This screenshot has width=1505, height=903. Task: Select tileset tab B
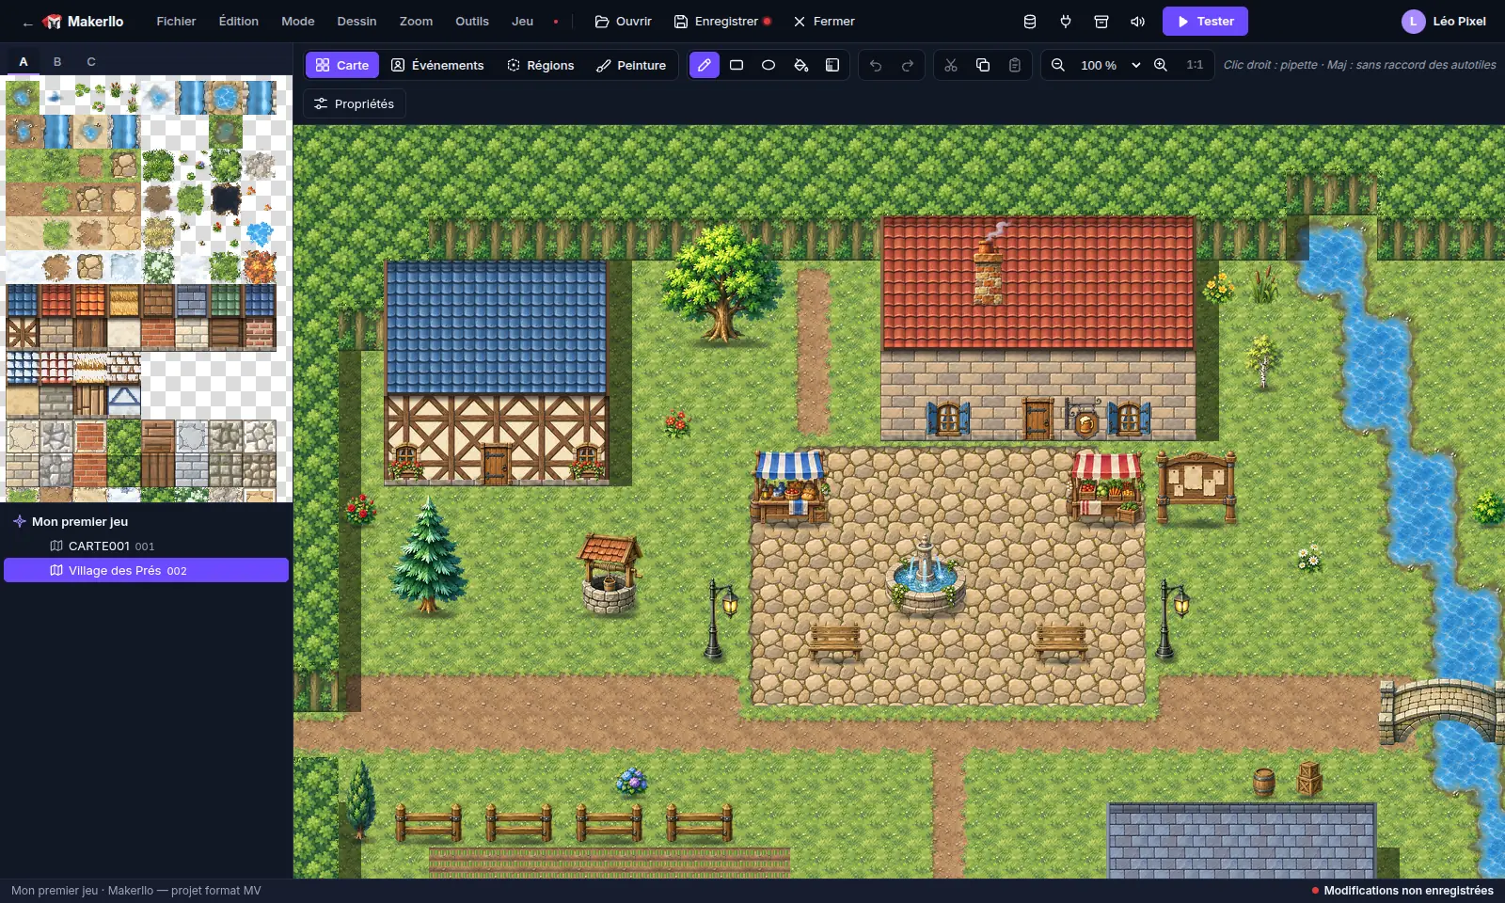(57, 61)
